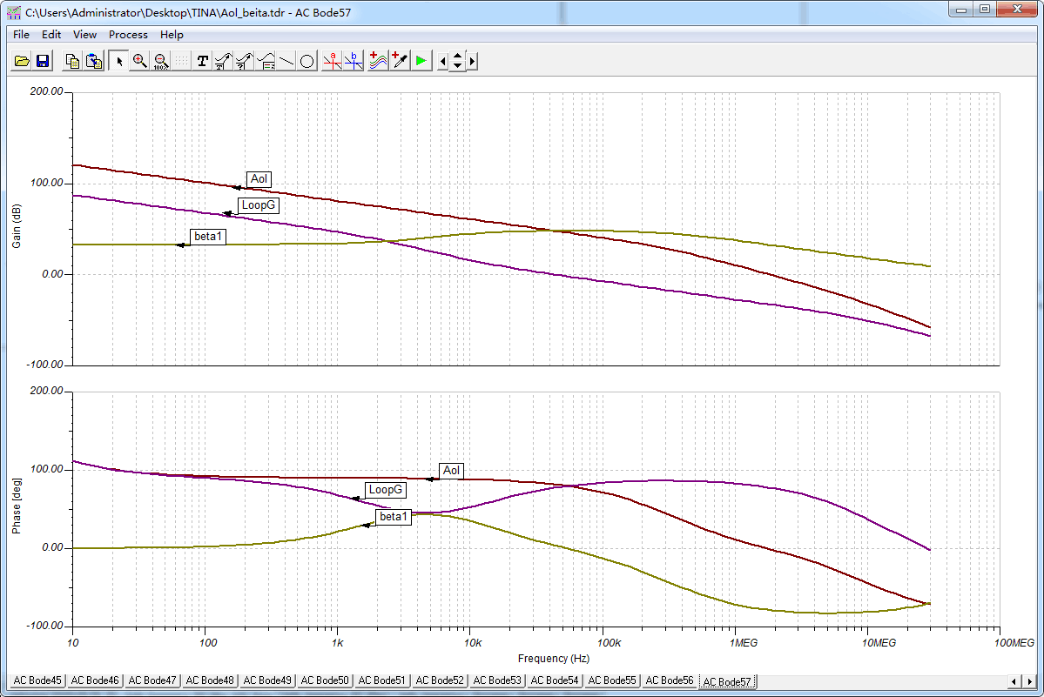1044x697 pixels.
Task: Maximize the AC Bode57 window
Action: pyautogui.click(x=984, y=10)
